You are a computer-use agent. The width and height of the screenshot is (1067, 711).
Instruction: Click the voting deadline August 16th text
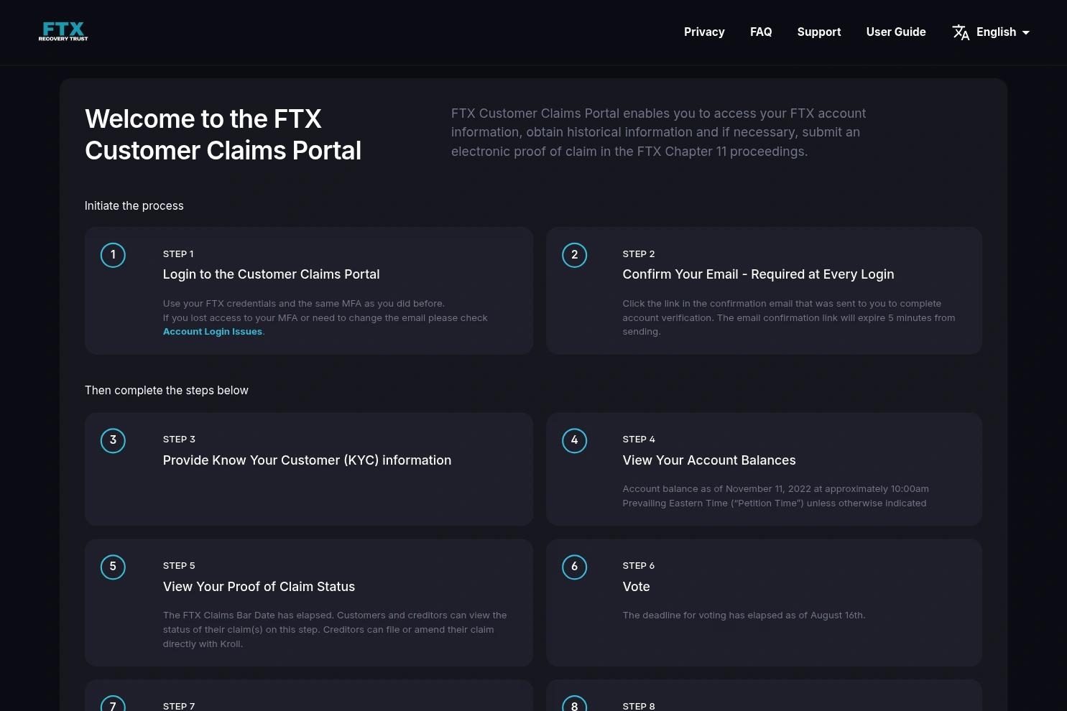point(744,615)
